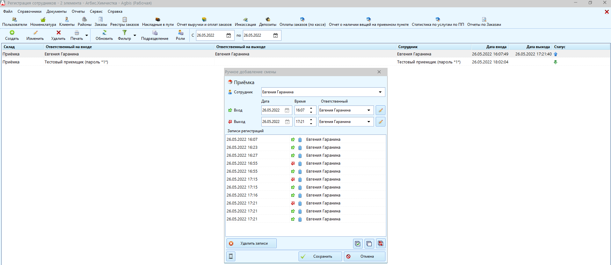
Task: Open the Документы menu
Action: point(56,11)
